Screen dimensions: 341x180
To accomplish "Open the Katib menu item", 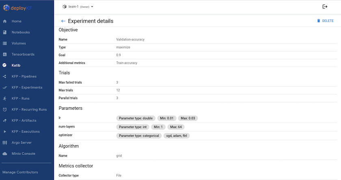I will pos(16,65).
